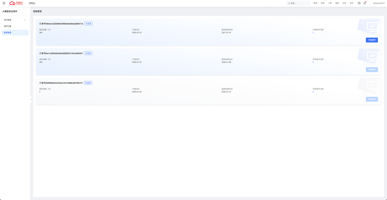Start evaluation for order fdbeec223b86433f95a0eb8ea258517a
Image resolution: width=387 pixels, height=200 pixels.
372,40
